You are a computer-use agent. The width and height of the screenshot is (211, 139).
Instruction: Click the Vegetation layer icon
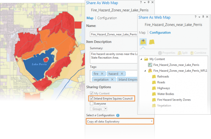click(x=154, y=105)
